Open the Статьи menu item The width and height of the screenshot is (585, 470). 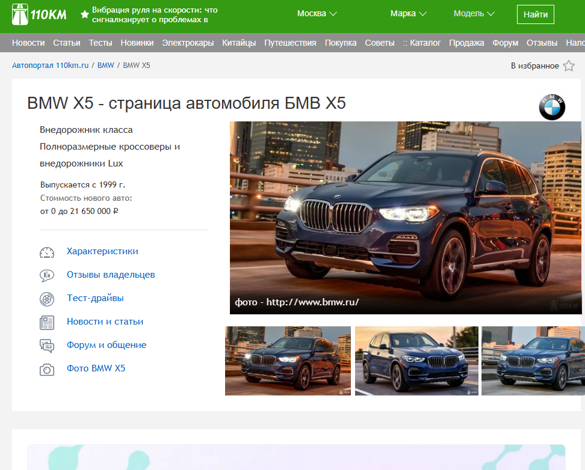[66, 43]
